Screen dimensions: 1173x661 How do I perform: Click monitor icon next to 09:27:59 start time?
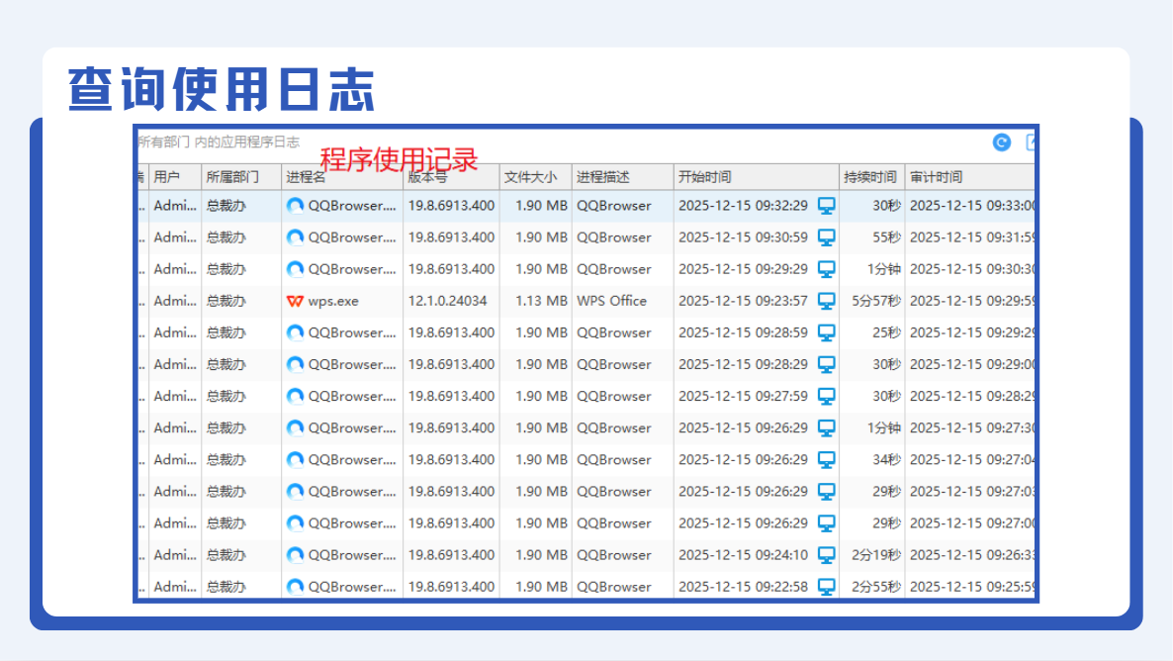(x=826, y=396)
